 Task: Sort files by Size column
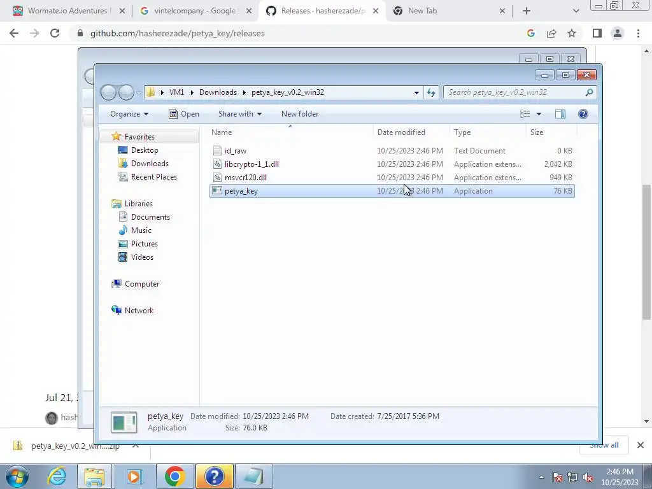point(552,132)
